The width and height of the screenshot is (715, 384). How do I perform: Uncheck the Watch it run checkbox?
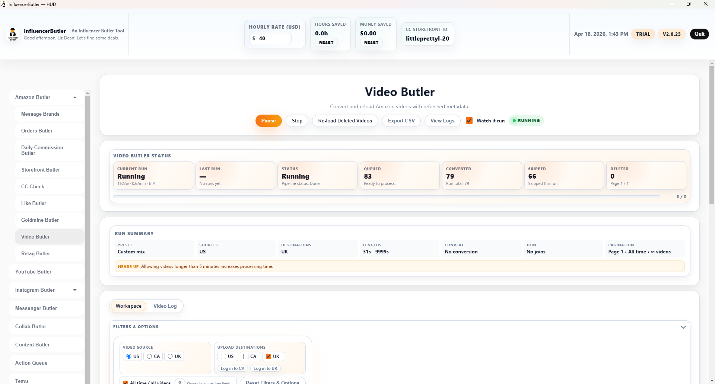pos(469,121)
